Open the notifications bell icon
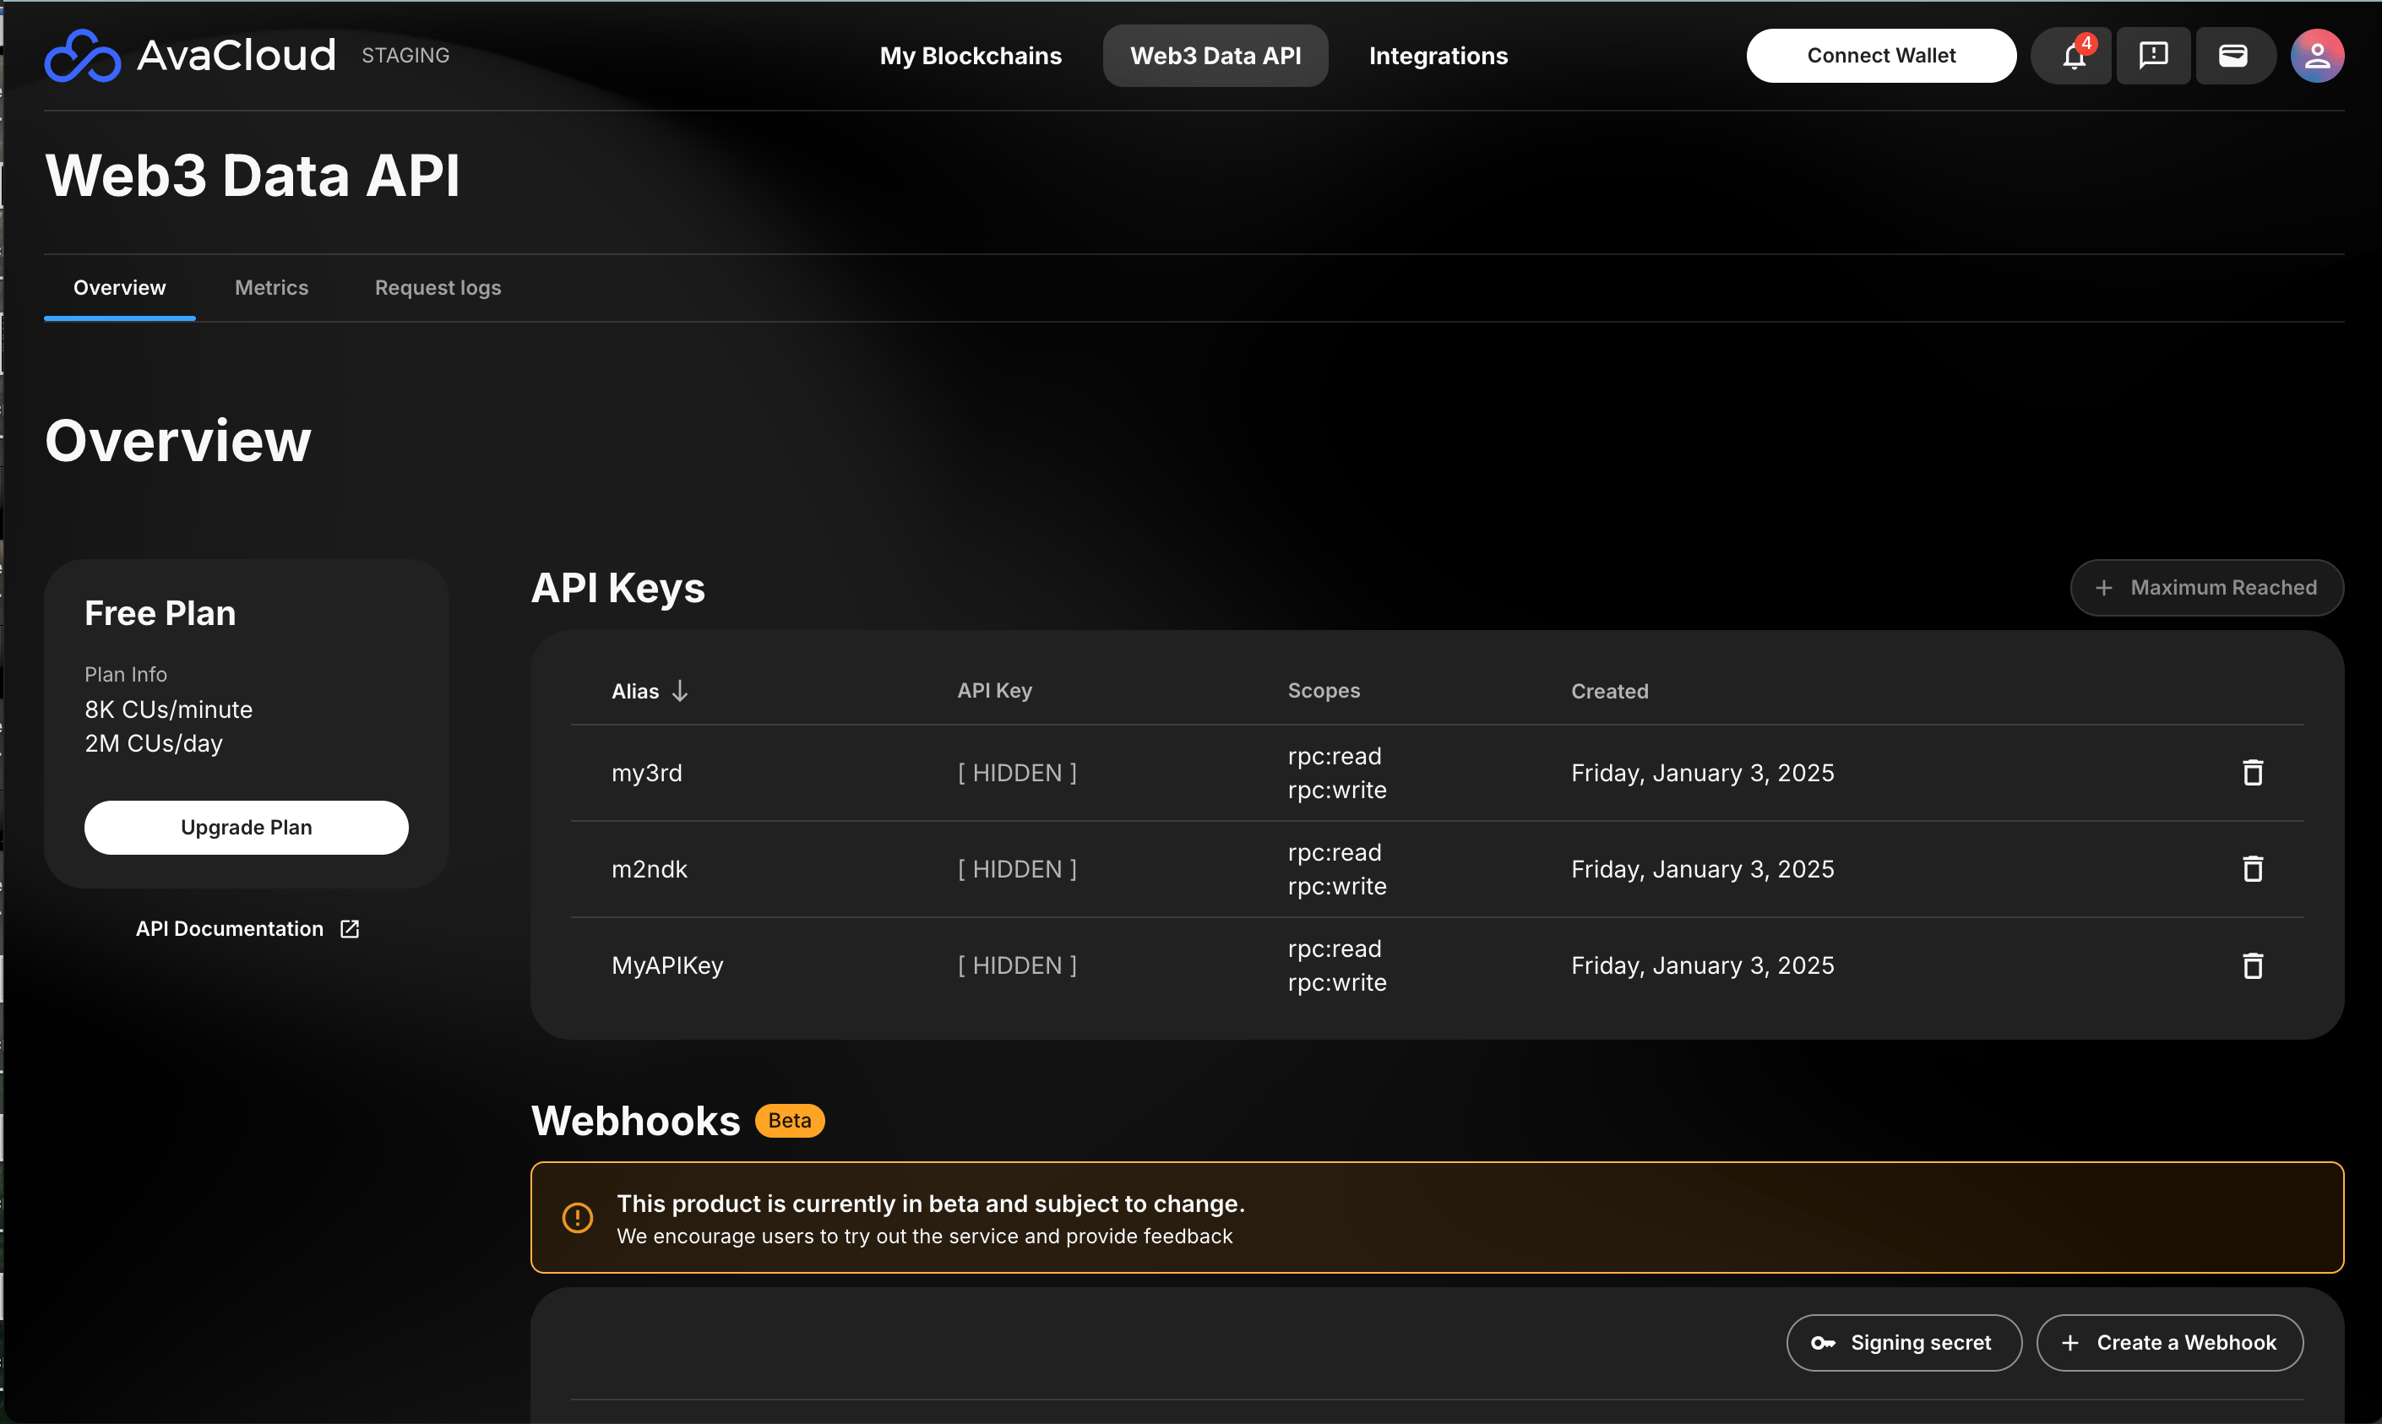This screenshot has height=1424, width=2382. click(2073, 56)
